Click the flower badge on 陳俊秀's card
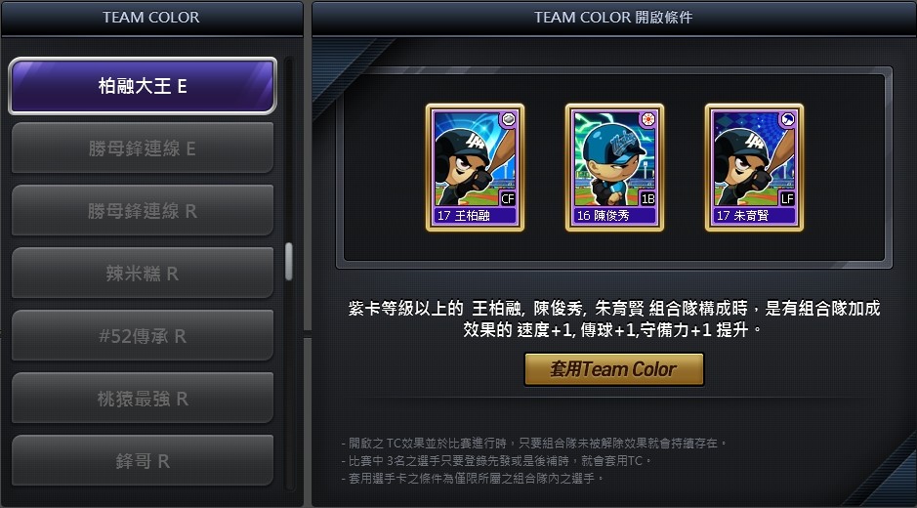The height and width of the screenshot is (508, 917). [x=648, y=119]
